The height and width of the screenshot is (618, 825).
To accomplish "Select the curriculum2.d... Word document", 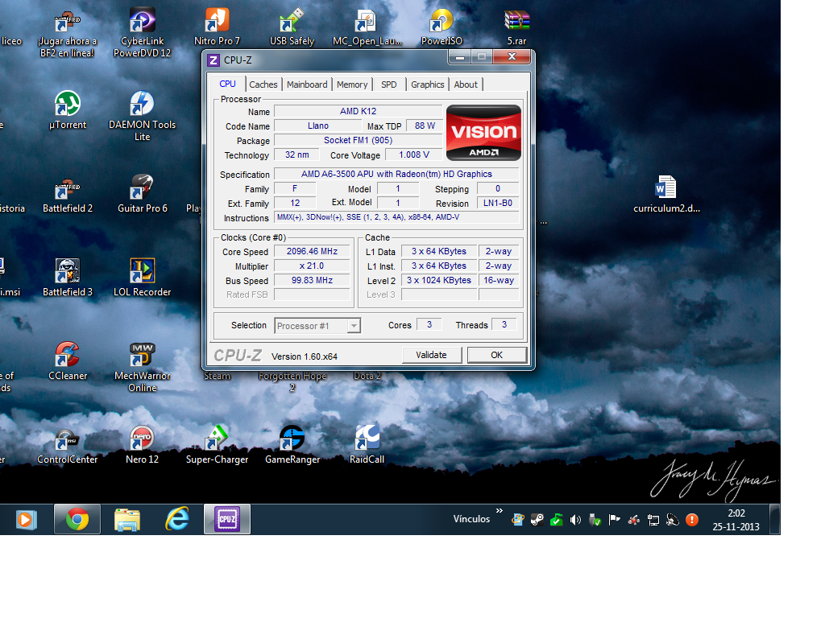I will (x=666, y=195).
